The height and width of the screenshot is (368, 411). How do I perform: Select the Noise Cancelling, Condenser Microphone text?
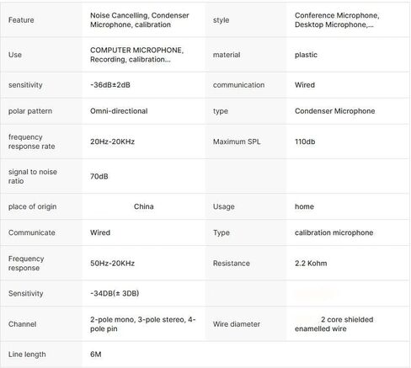[x=140, y=20]
